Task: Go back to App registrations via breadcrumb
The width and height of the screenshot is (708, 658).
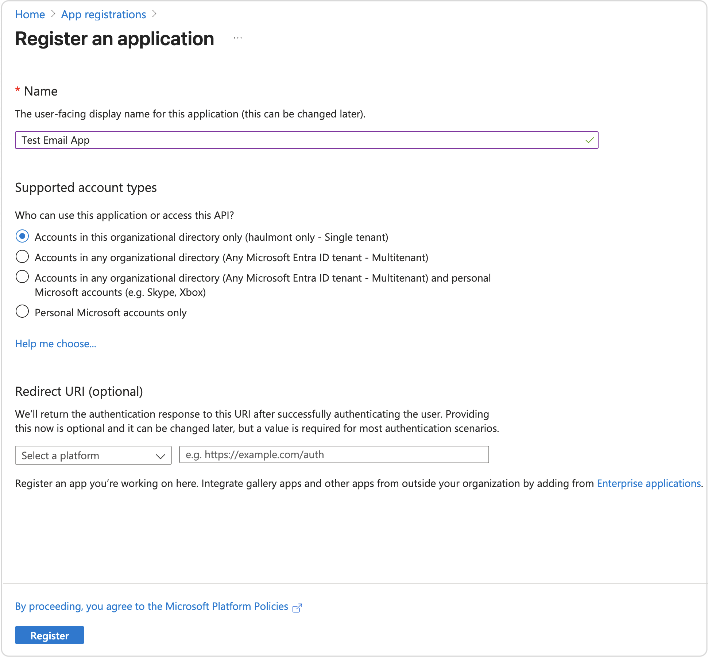Action: click(x=103, y=14)
